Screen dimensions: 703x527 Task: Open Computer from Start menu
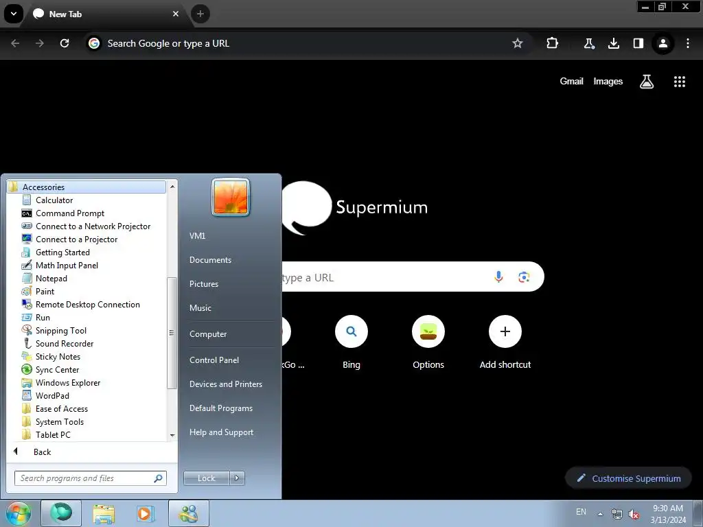pos(207,334)
